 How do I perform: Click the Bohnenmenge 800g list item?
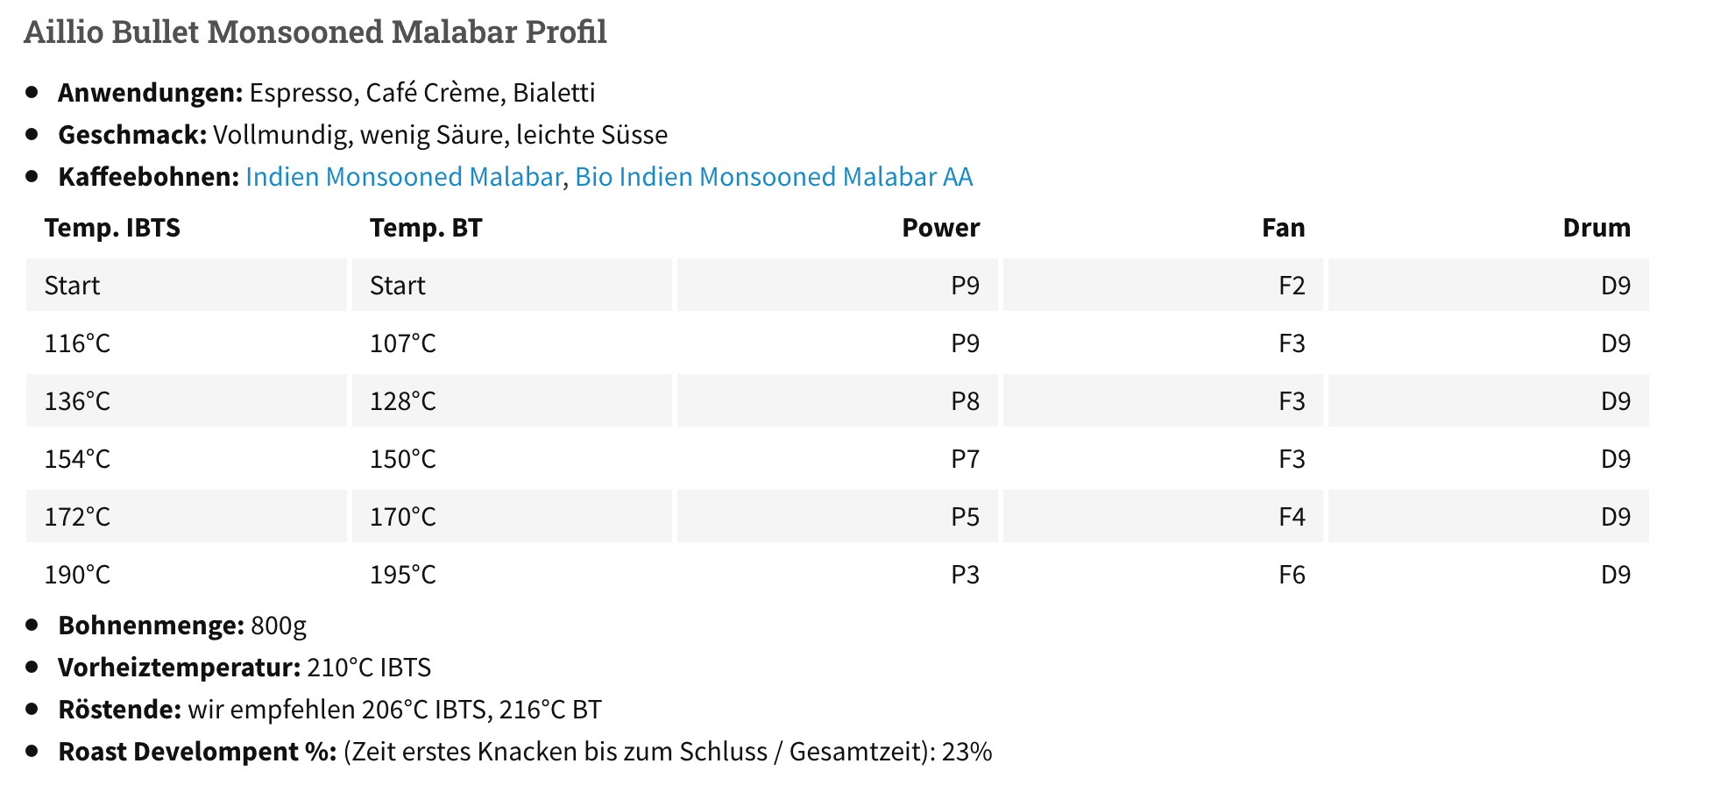click(x=182, y=626)
